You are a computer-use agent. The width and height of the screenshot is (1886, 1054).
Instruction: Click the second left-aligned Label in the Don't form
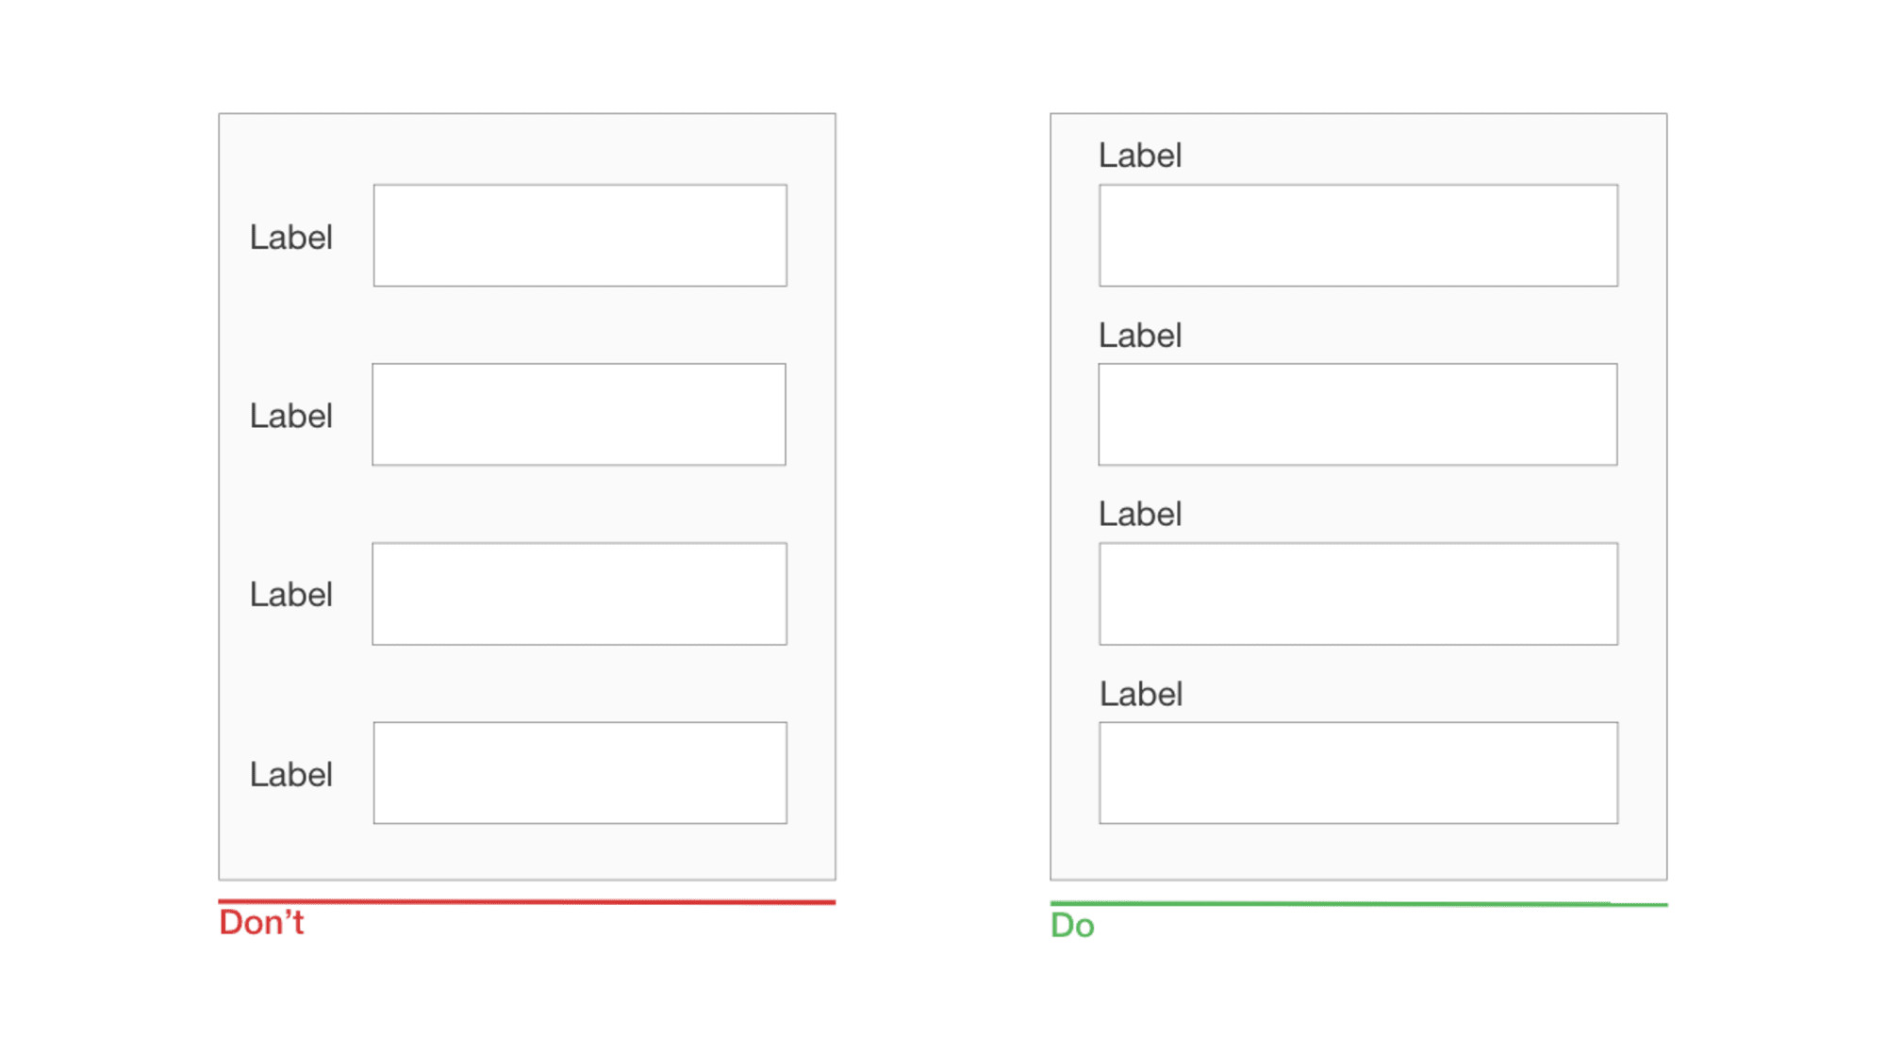[x=291, y=416]
